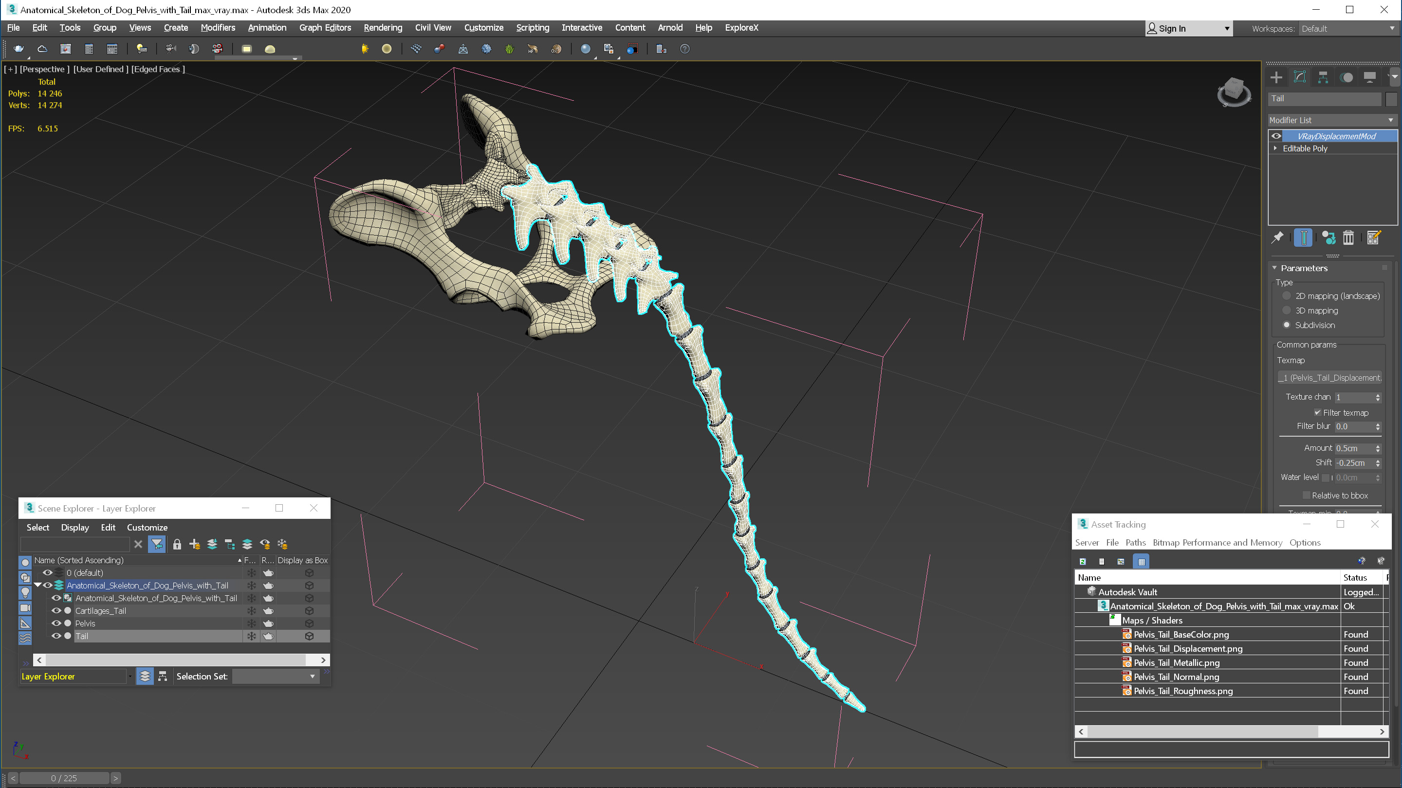Click the lock icon in Scene Explorer toolbar
The width and height of the screenshot is (1402, 788).
click(x=177, y=544)
